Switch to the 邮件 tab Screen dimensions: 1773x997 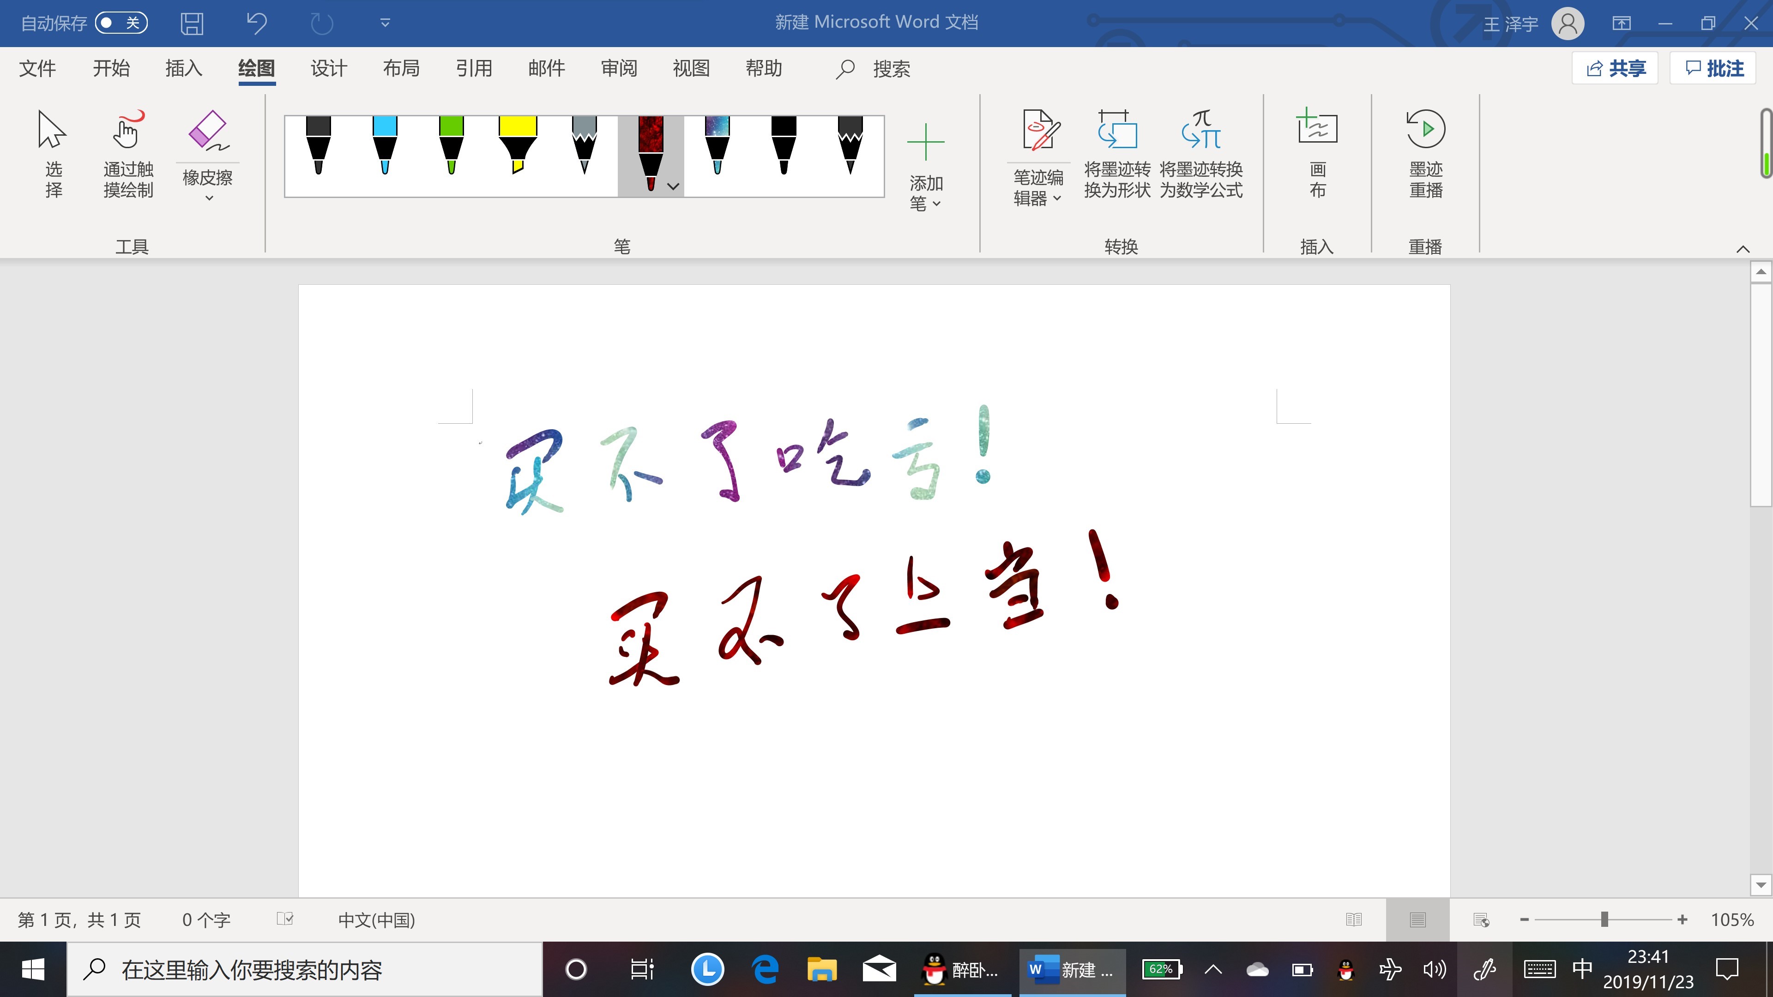pos(547,68)
